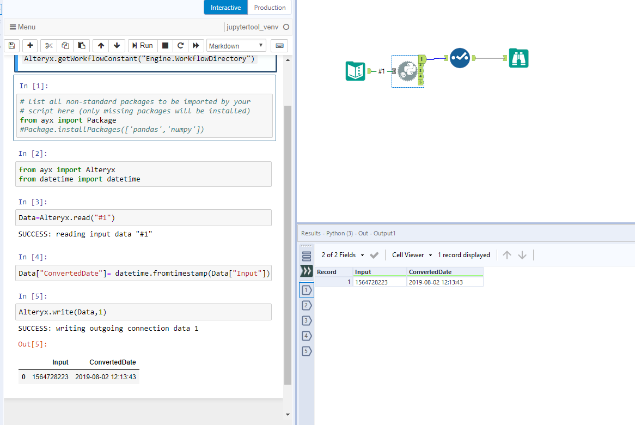Open the Python tool on the canvas

(407, 71)
